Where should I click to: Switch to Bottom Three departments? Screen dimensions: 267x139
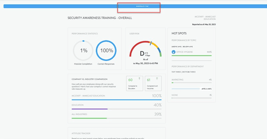point(189,72)
